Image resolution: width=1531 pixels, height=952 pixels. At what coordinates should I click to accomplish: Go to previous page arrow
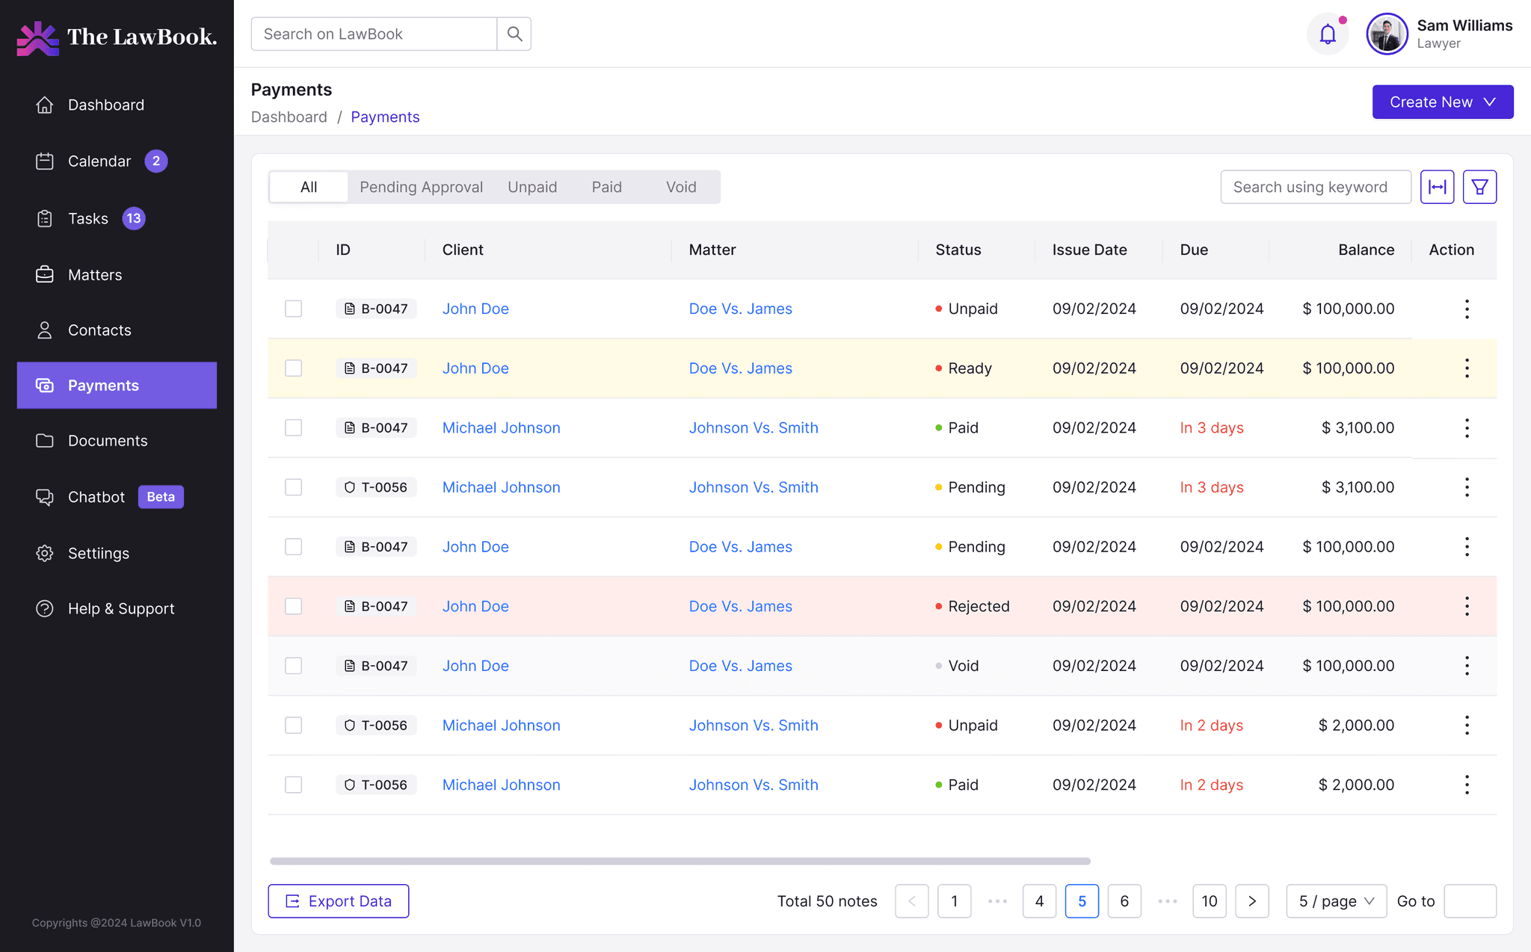(912, 901)
